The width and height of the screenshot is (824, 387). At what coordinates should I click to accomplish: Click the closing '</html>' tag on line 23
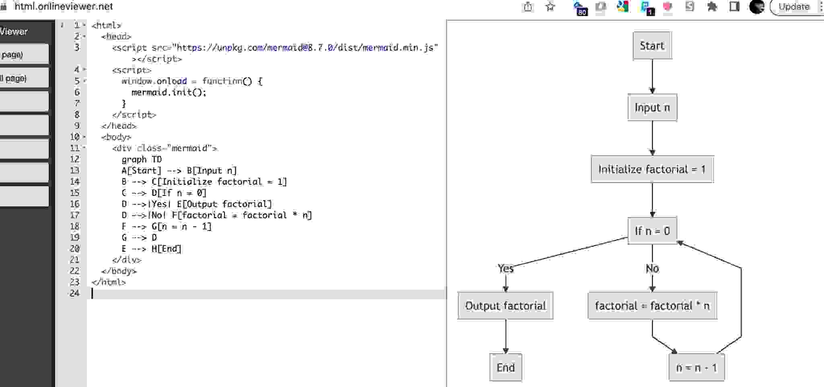point(109,282)
